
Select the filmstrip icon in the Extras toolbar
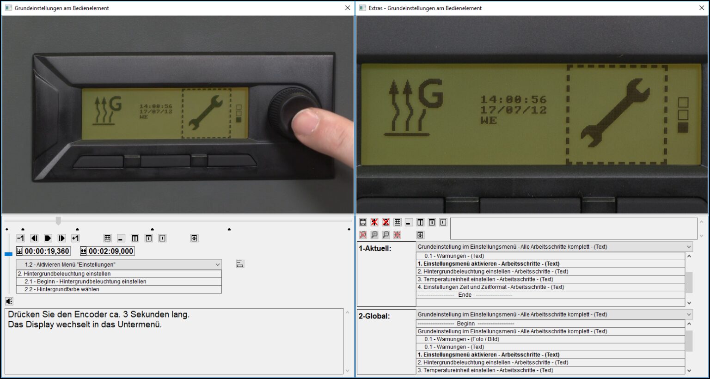click(x=363, y=222)
